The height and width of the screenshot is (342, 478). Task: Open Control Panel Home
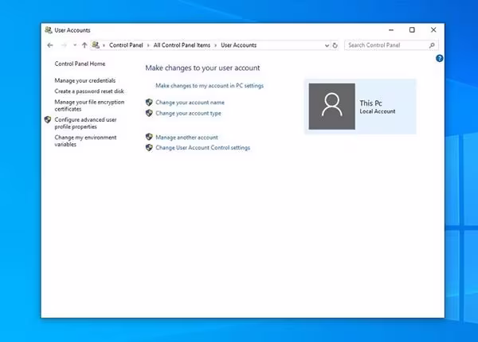[80, 64]
